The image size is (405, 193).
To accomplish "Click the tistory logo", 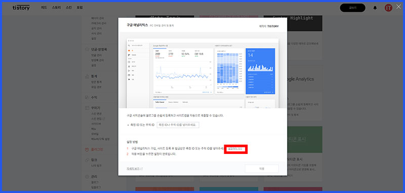I will [x=21, y=8].
